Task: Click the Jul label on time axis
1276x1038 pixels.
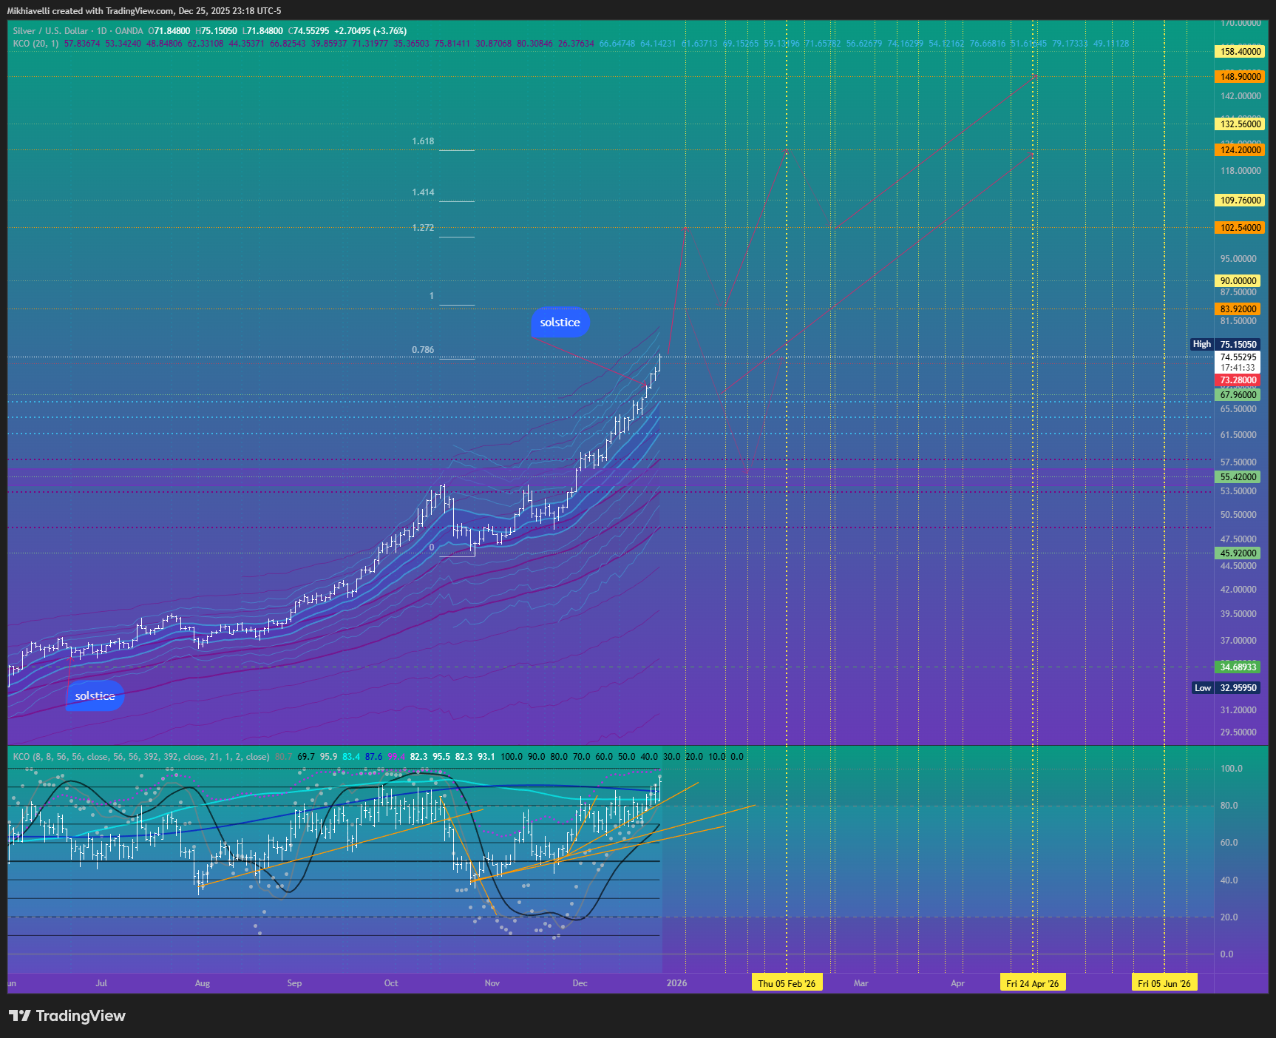Action: coord(101,983)
